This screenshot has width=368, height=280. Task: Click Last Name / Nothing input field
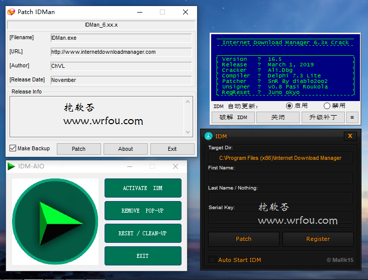pyautogui.click(x=281, y=198)
